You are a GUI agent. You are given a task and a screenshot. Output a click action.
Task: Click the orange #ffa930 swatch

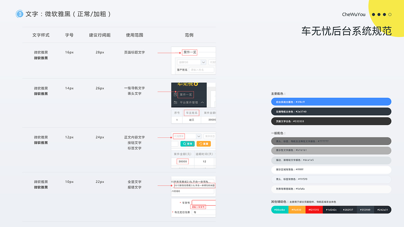point(297,210)
